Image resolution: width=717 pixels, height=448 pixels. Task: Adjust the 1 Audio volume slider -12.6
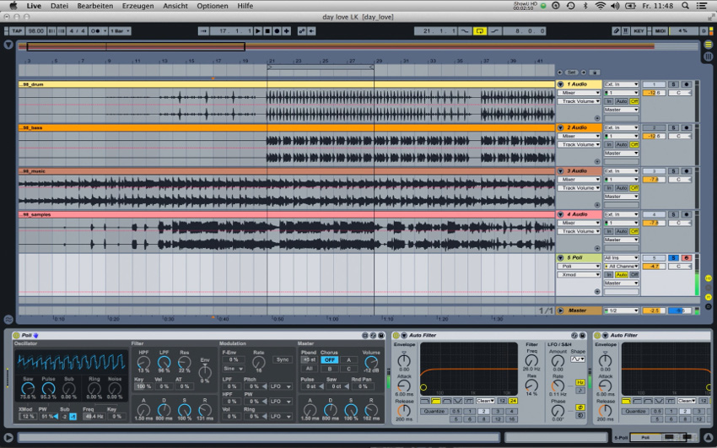point(654,93)
